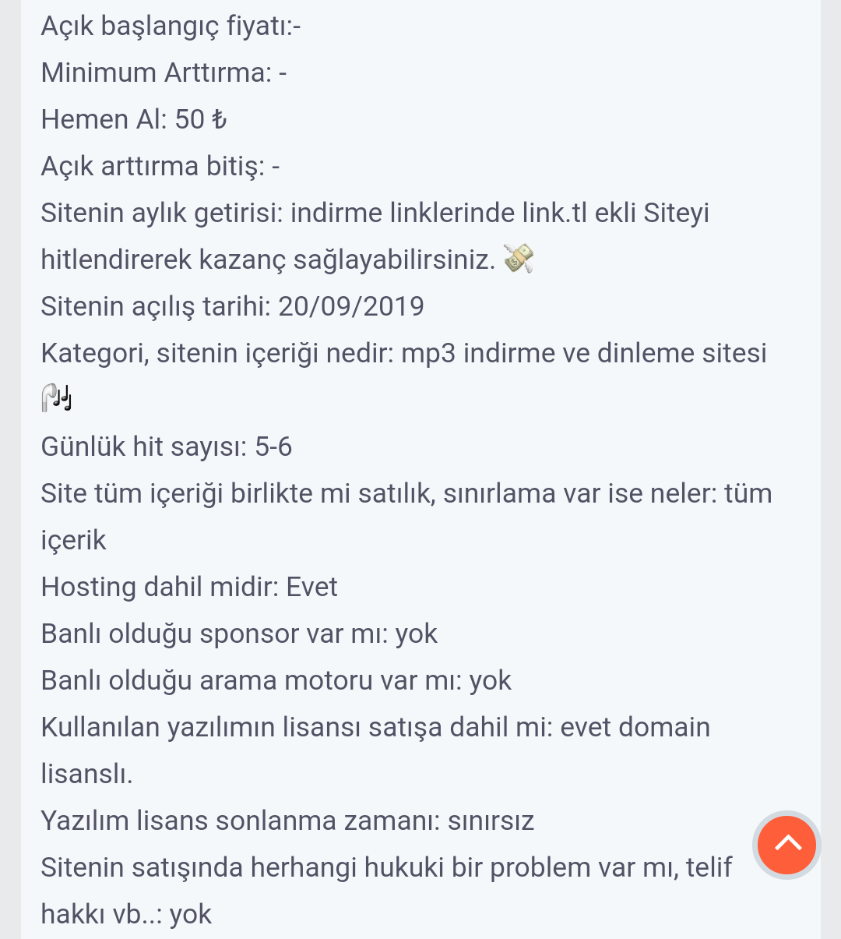Viewport: 841px width, 939px height.
Task: Click the 'Banlı olduğu sponsor var mı' line
Action: click(x=239, y=634)
